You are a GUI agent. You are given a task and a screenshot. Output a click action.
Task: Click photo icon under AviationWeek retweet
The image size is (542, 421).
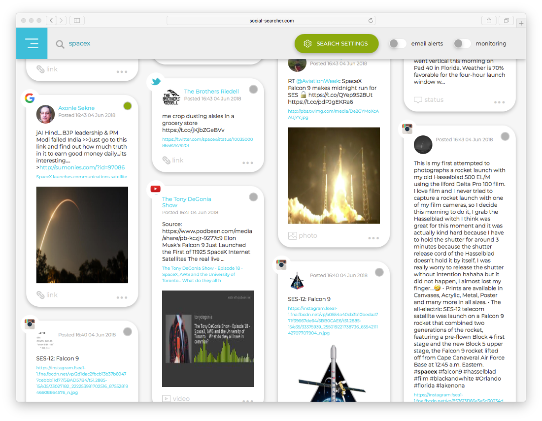click(x=292, y=235)
